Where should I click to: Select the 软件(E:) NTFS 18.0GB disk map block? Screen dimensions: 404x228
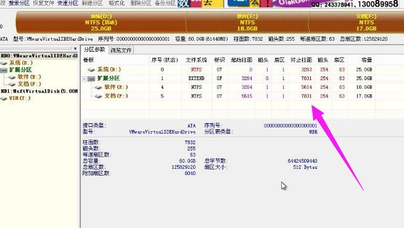pos(247,22)
